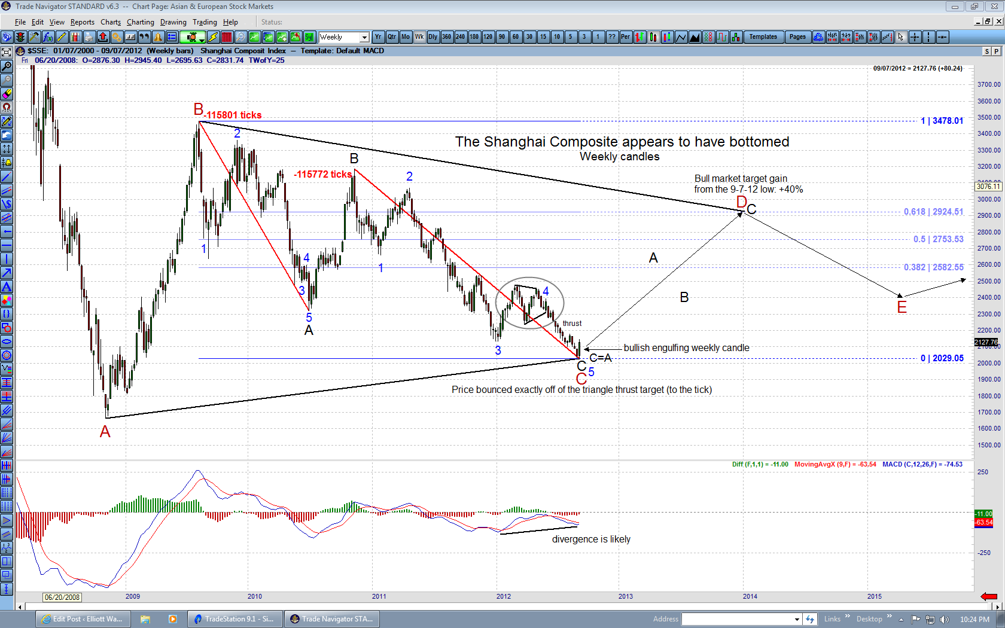Open the View menu
The width and height of the screenshot is (1005, 628).
point(57,22)
